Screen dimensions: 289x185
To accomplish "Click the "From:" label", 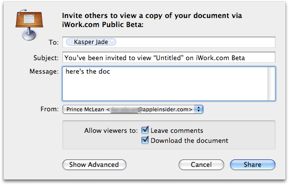I will [x=49, y=109].
